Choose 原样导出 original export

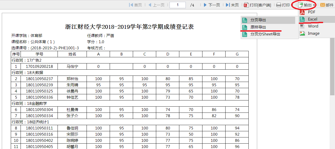click(258, 27)
